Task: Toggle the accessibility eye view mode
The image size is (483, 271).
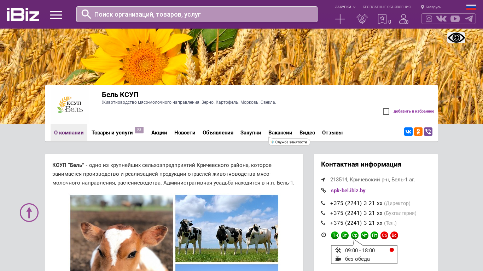Action: coord(456,38)
